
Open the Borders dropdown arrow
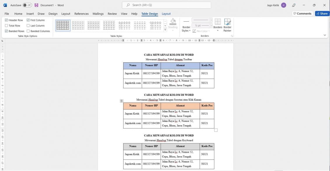click(218, 31)
